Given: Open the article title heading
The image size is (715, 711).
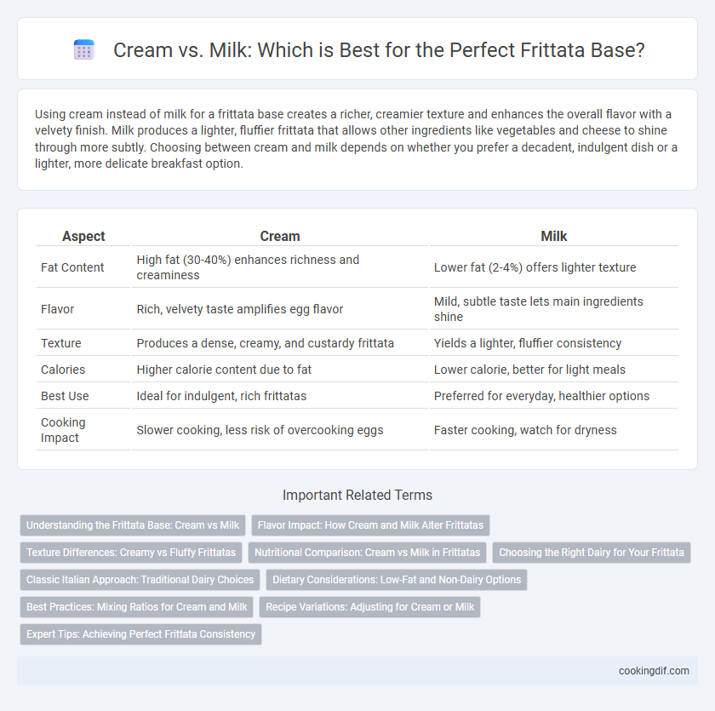Looking at the screenshot, I should click(x=379, y=49).
